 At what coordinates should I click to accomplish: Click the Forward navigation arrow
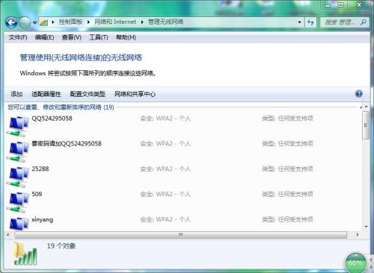[25, 22]
